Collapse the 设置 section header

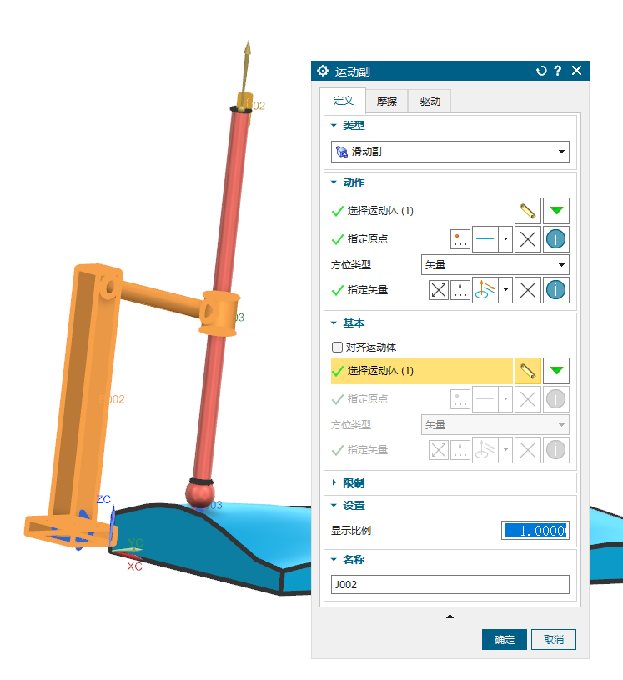click(x=354, y=506)
